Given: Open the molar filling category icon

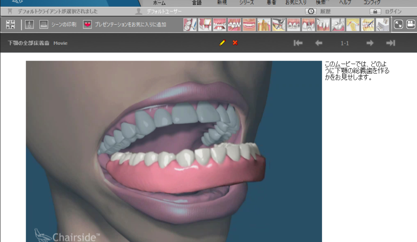Looking at the screenshot, I should tap(338, 25).
